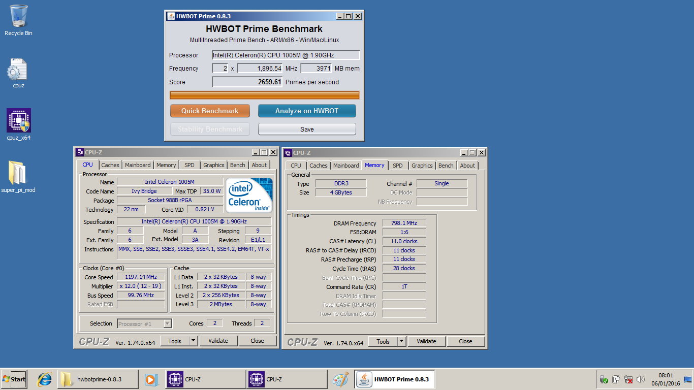The width and height of the screenshot is (694, 390).
Task: Expand Tools dropdown arrow in left CPU-Z
Action: click(194, 341)
